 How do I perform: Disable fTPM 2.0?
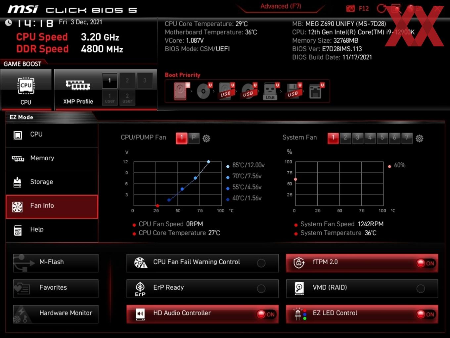362,263
